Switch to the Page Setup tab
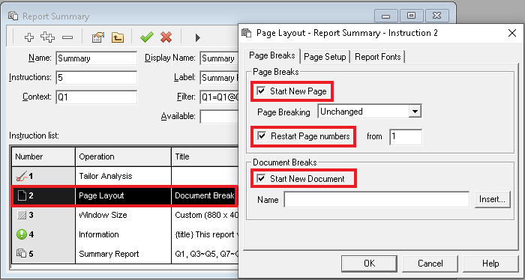Image resolution: width=525 pixels, height=280 pixels. point(325,57)
